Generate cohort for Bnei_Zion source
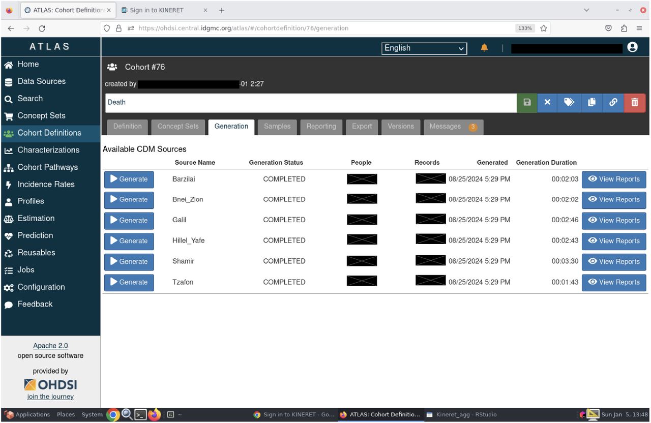 tap(129, 200)
